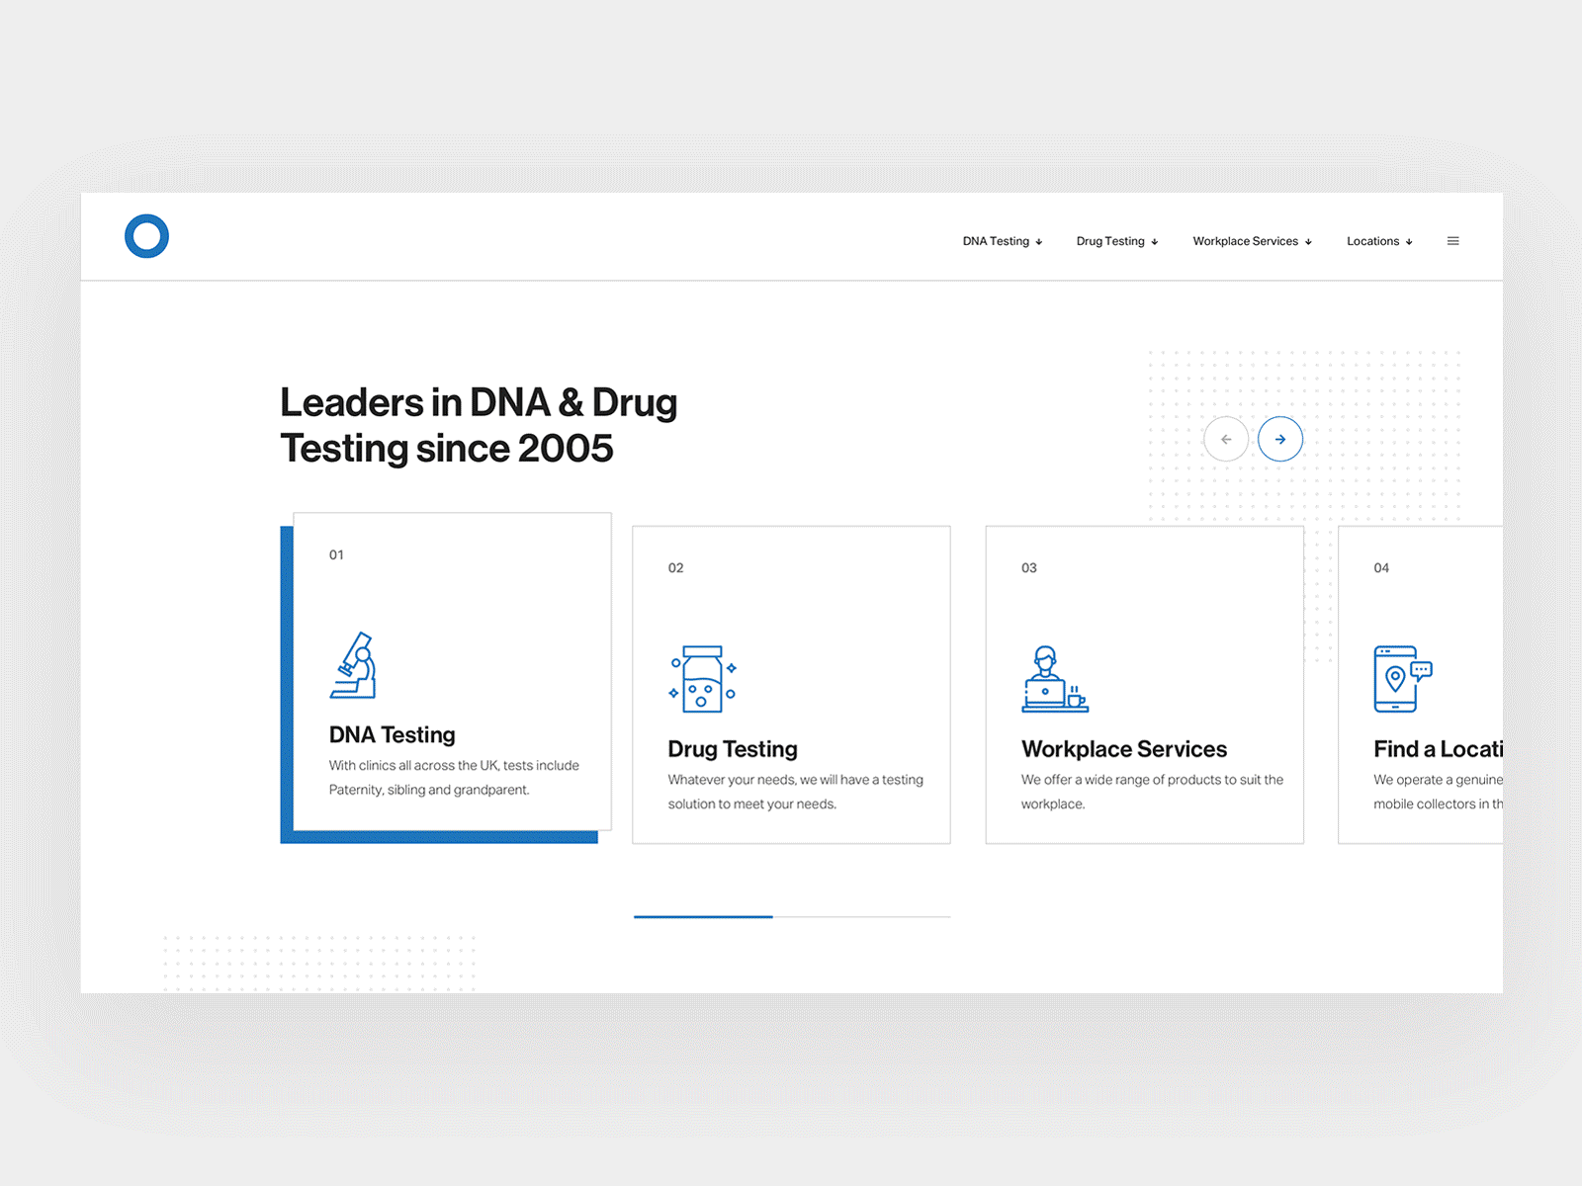Select the Locations menu item
Viewport: 1582px width, 1186px height.
click(1372, 241)
